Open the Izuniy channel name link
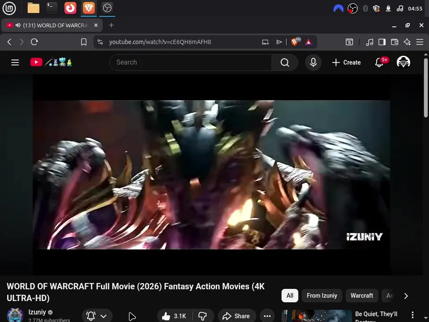This screenshot has width=429, height=322. coord(37,312)
